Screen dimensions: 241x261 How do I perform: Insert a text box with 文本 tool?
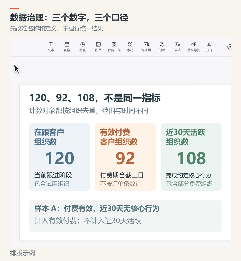point(51,47)
